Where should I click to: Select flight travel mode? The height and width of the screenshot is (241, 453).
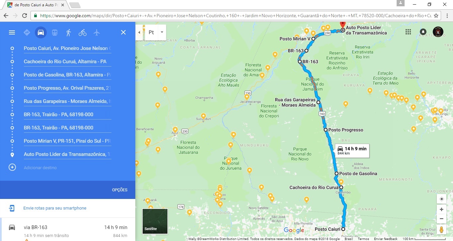(x=97, y=32)
